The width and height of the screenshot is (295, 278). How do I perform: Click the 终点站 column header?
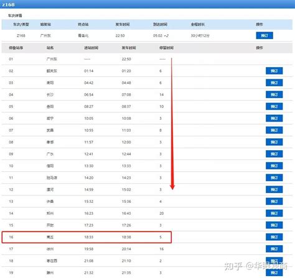click(83, 24)
